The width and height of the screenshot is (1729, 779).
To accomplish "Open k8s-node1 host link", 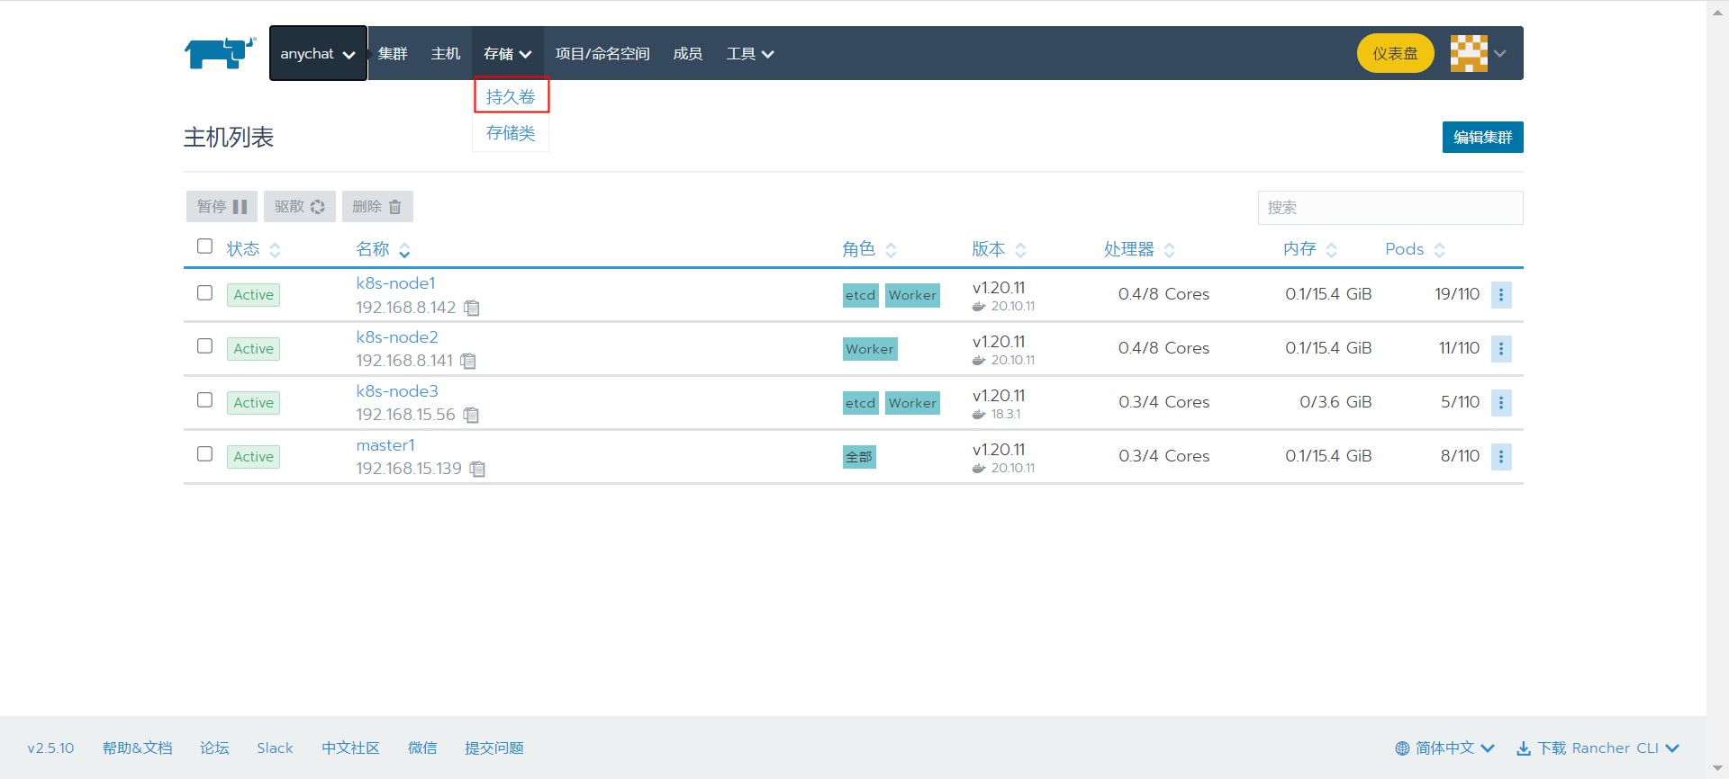I will (x=395, y=283).
